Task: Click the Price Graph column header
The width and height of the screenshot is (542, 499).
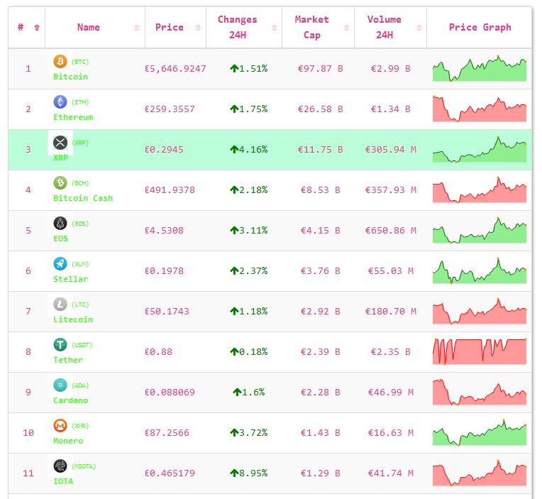Action: click(x=480, y=27)
